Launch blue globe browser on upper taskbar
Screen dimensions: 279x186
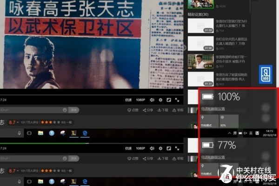tap(52, 133)
